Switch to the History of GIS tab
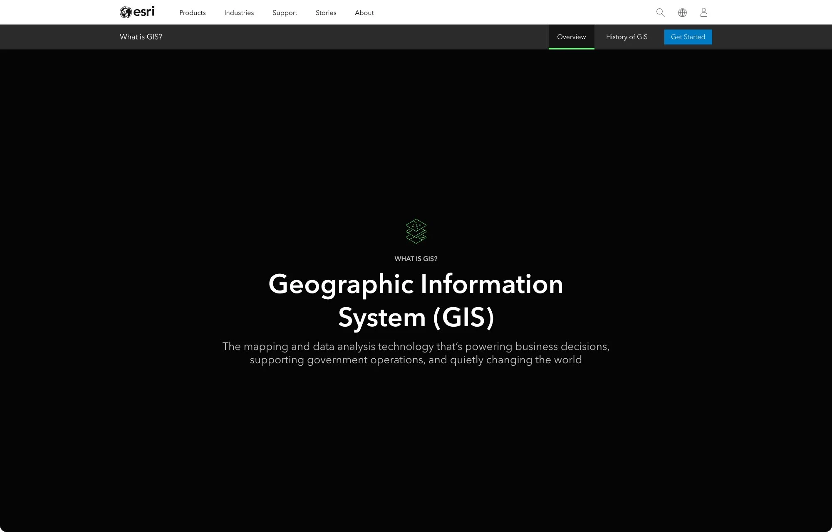This screenshot has height=532, width=832. click(626, 37)
